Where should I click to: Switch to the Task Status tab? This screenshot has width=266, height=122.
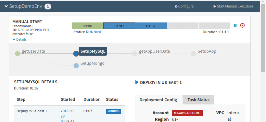click(198, 100)
